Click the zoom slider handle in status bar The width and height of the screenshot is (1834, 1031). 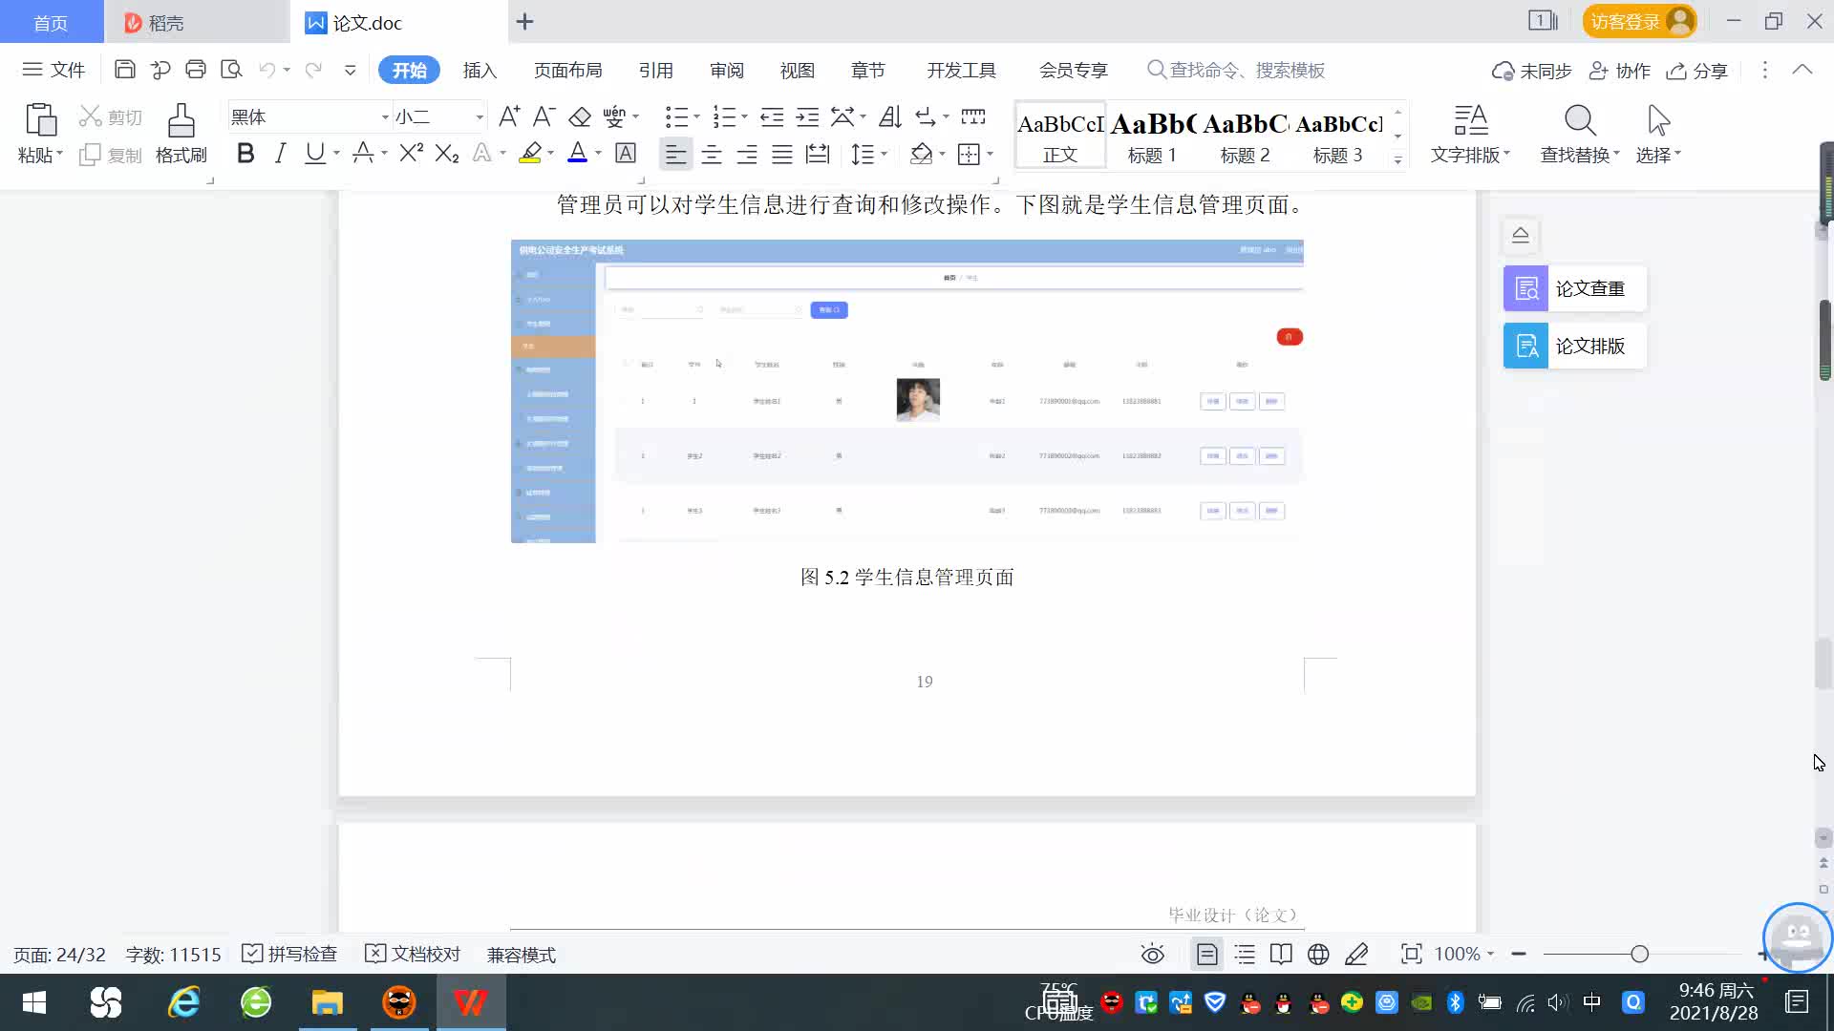[1639, 955]
